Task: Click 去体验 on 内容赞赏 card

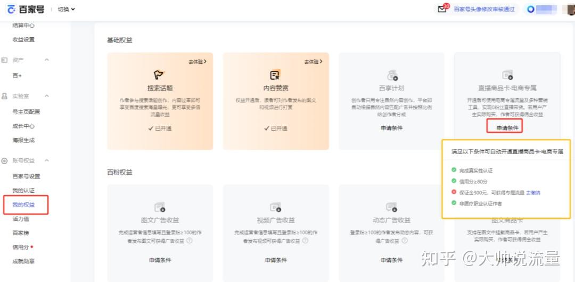Action: pos(313,62)
